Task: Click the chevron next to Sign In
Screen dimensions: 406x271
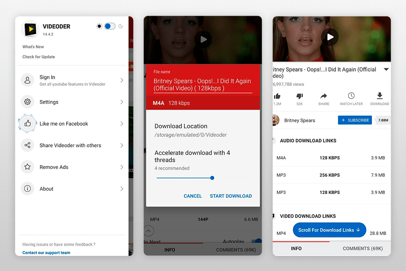Action: (x=122, y=80)
